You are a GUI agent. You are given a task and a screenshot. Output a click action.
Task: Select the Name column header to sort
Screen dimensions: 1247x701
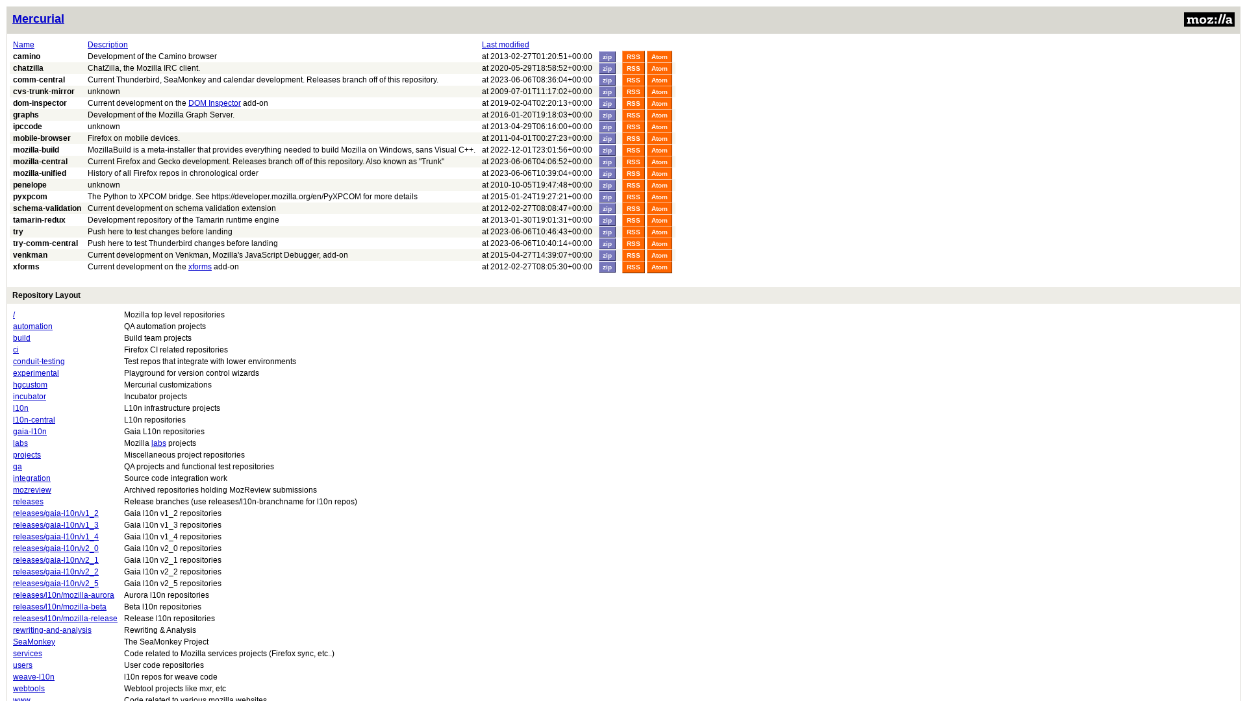point(23,45)
